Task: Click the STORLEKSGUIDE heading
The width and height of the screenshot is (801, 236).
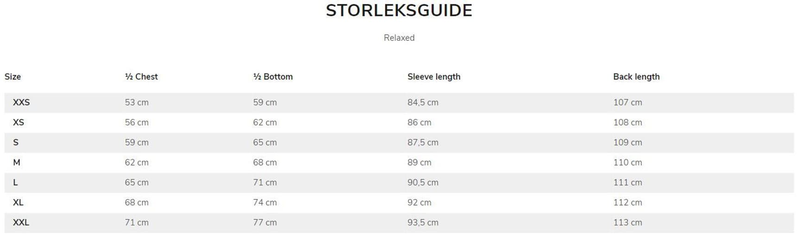Action: tap(399, 11)
